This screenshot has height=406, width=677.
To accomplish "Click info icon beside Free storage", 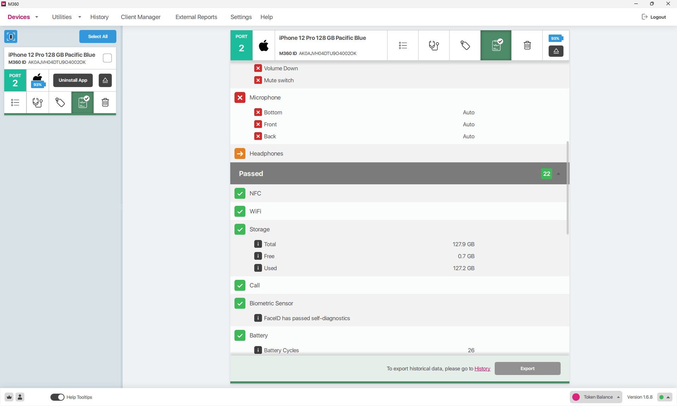I will tap(258, 256).
